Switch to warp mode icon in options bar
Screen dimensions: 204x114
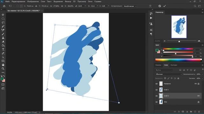(x=150, y=6)
